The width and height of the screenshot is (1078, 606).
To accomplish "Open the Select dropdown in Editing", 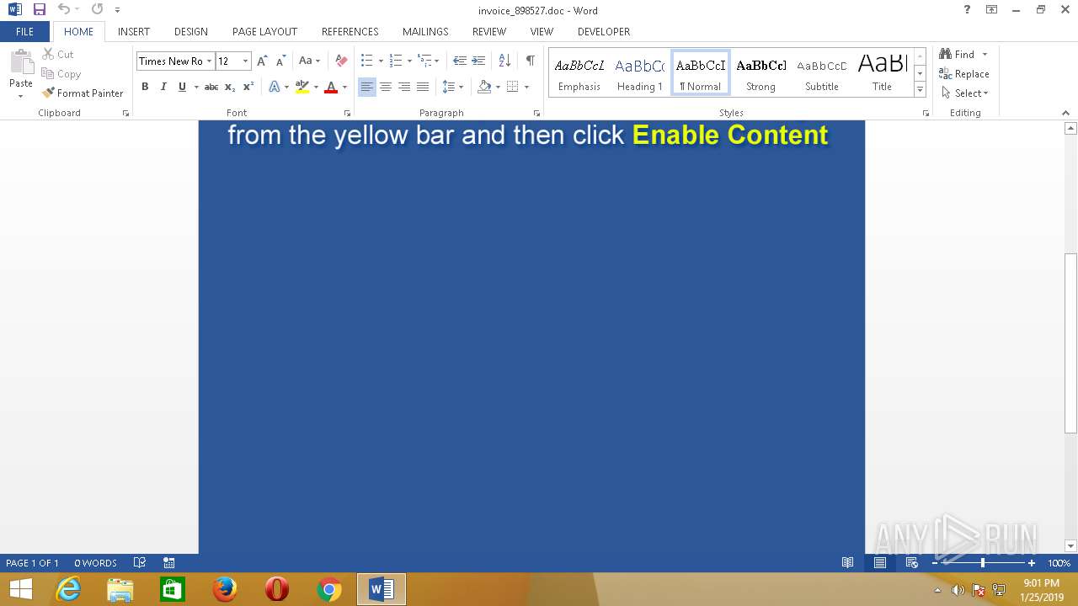I will coord(965,93).
